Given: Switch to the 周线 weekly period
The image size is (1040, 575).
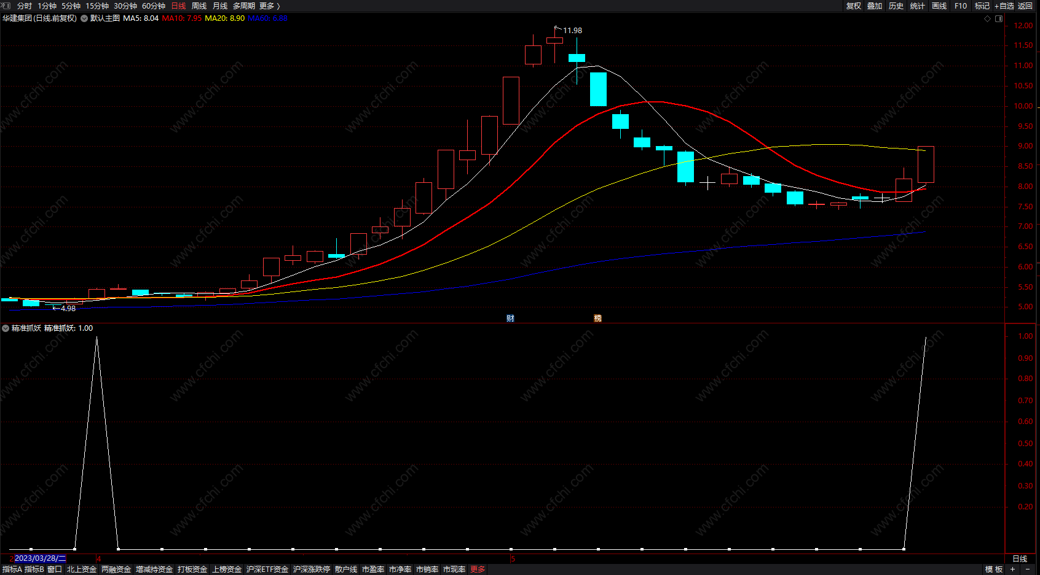Looking at the screenshot, I should 199,6.
